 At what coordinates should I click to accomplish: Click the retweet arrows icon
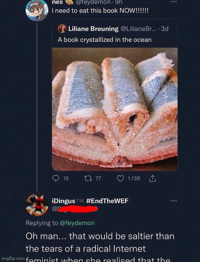[x=88, y=178]
